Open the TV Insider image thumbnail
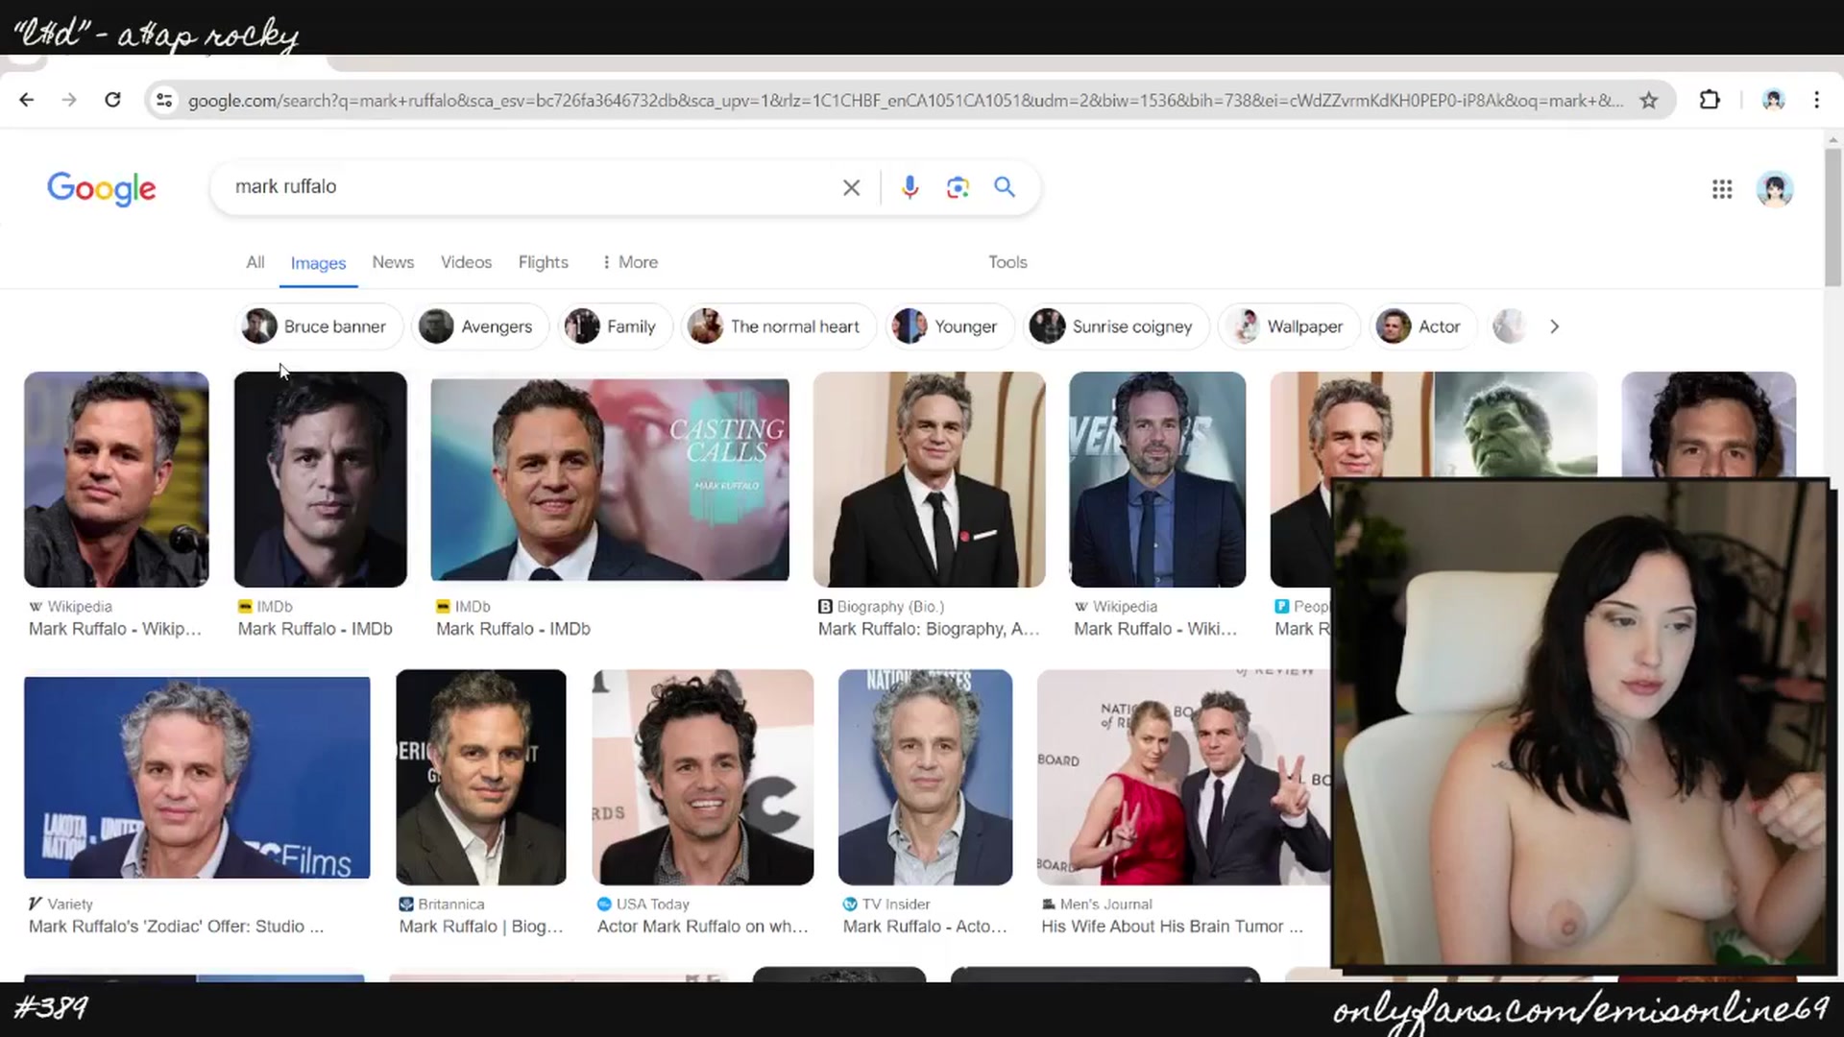This screenshot has height=1037, width=1844. tap(925, 777)
